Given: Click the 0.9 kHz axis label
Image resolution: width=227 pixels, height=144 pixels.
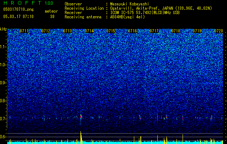Looking at the screenshot, I should coord(3,83).
